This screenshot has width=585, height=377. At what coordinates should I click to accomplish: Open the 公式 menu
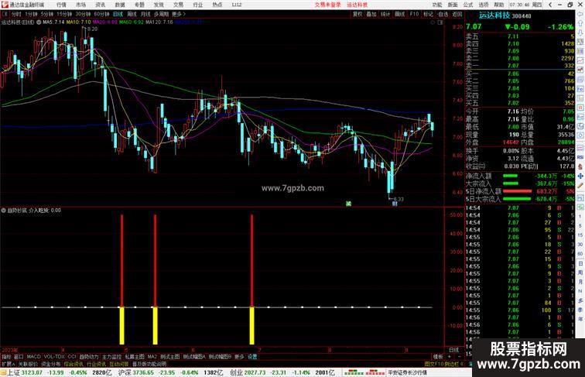click(468, 5)
